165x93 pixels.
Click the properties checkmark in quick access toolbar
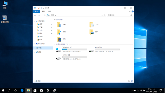coord(39,8)
